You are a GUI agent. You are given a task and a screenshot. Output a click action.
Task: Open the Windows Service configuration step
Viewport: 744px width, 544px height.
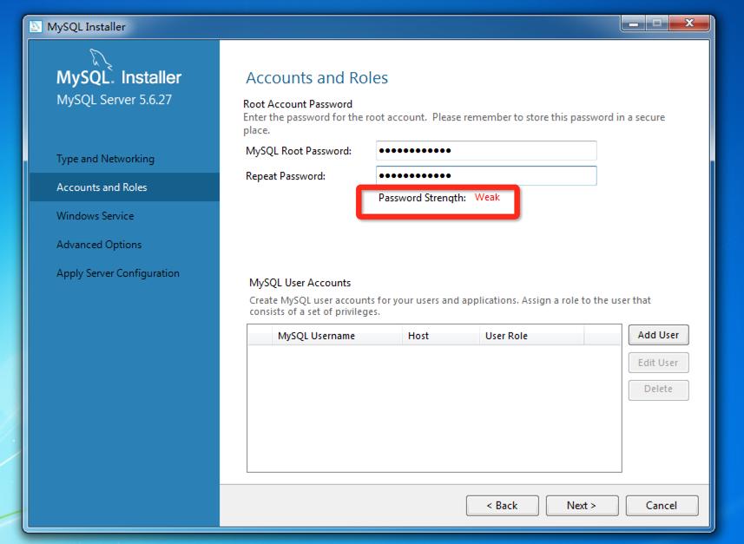95,215
